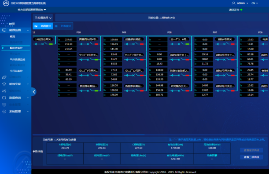Switch to 地图模式 map view tab
269x174 pixels.
43,26
